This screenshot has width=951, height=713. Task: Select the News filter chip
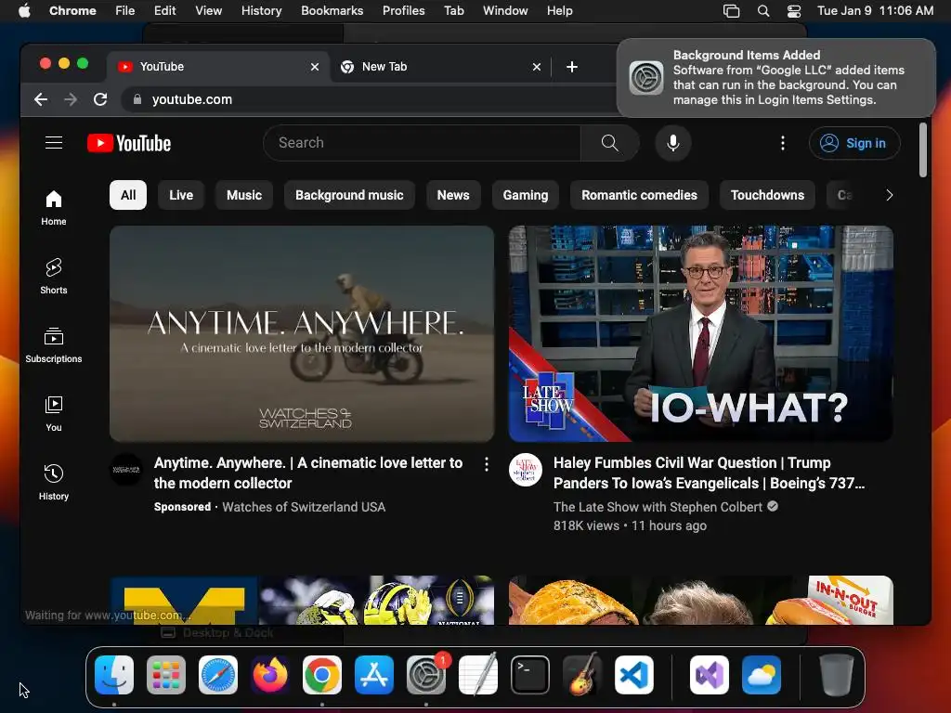point(453,195)
